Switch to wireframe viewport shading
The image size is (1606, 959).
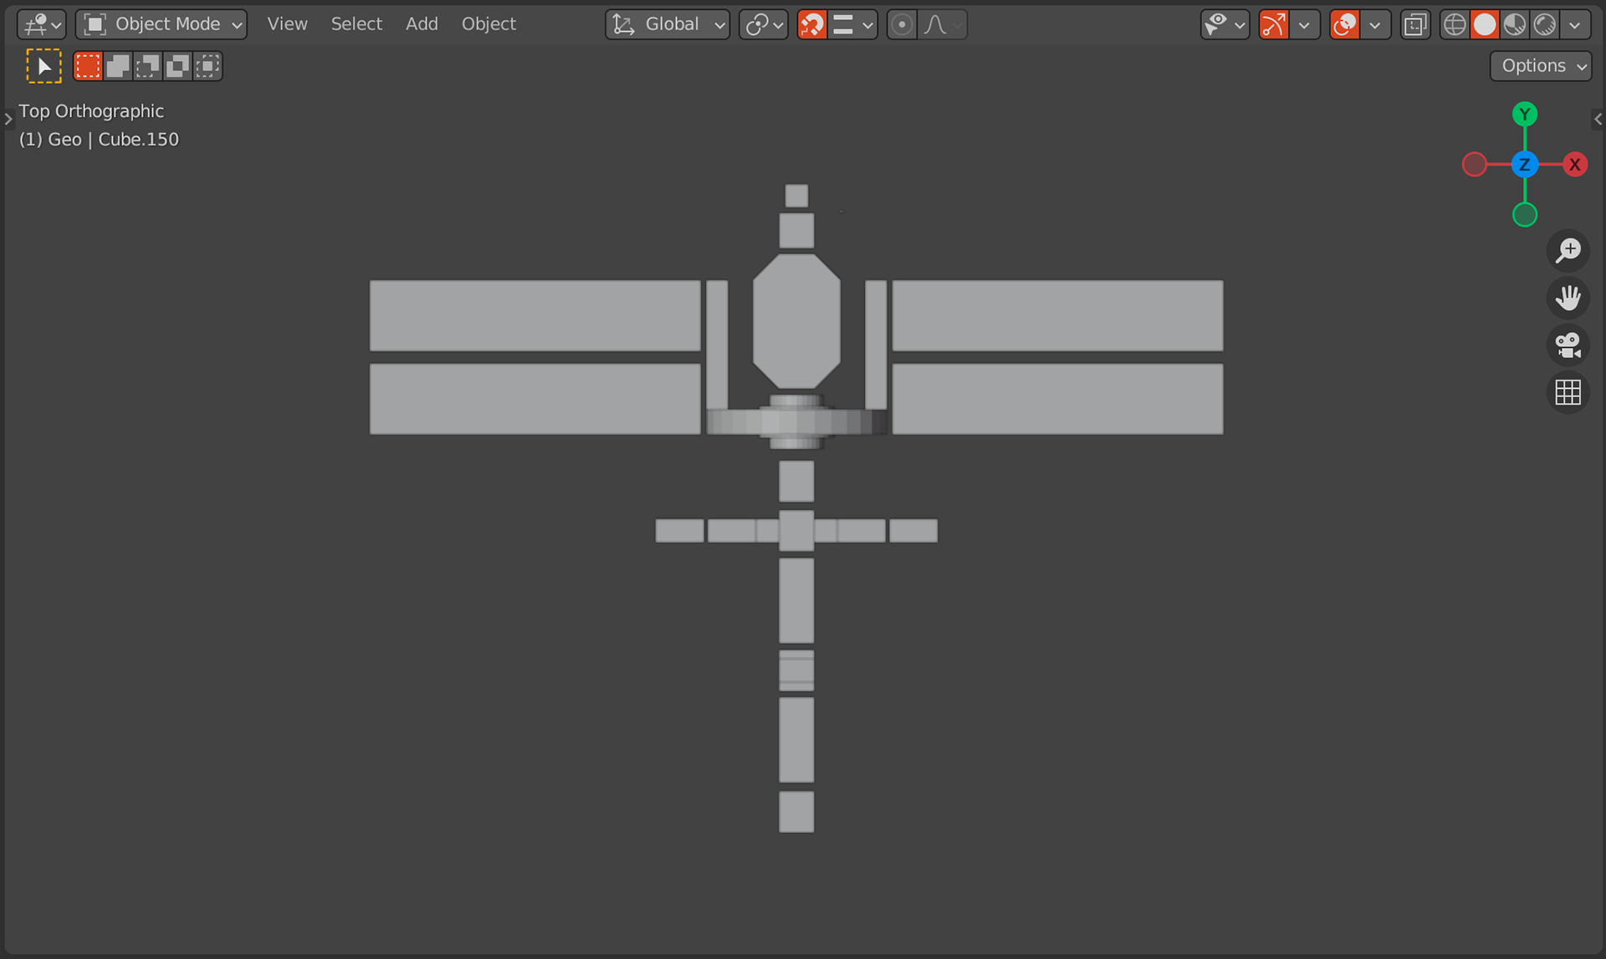[1455, 24]
